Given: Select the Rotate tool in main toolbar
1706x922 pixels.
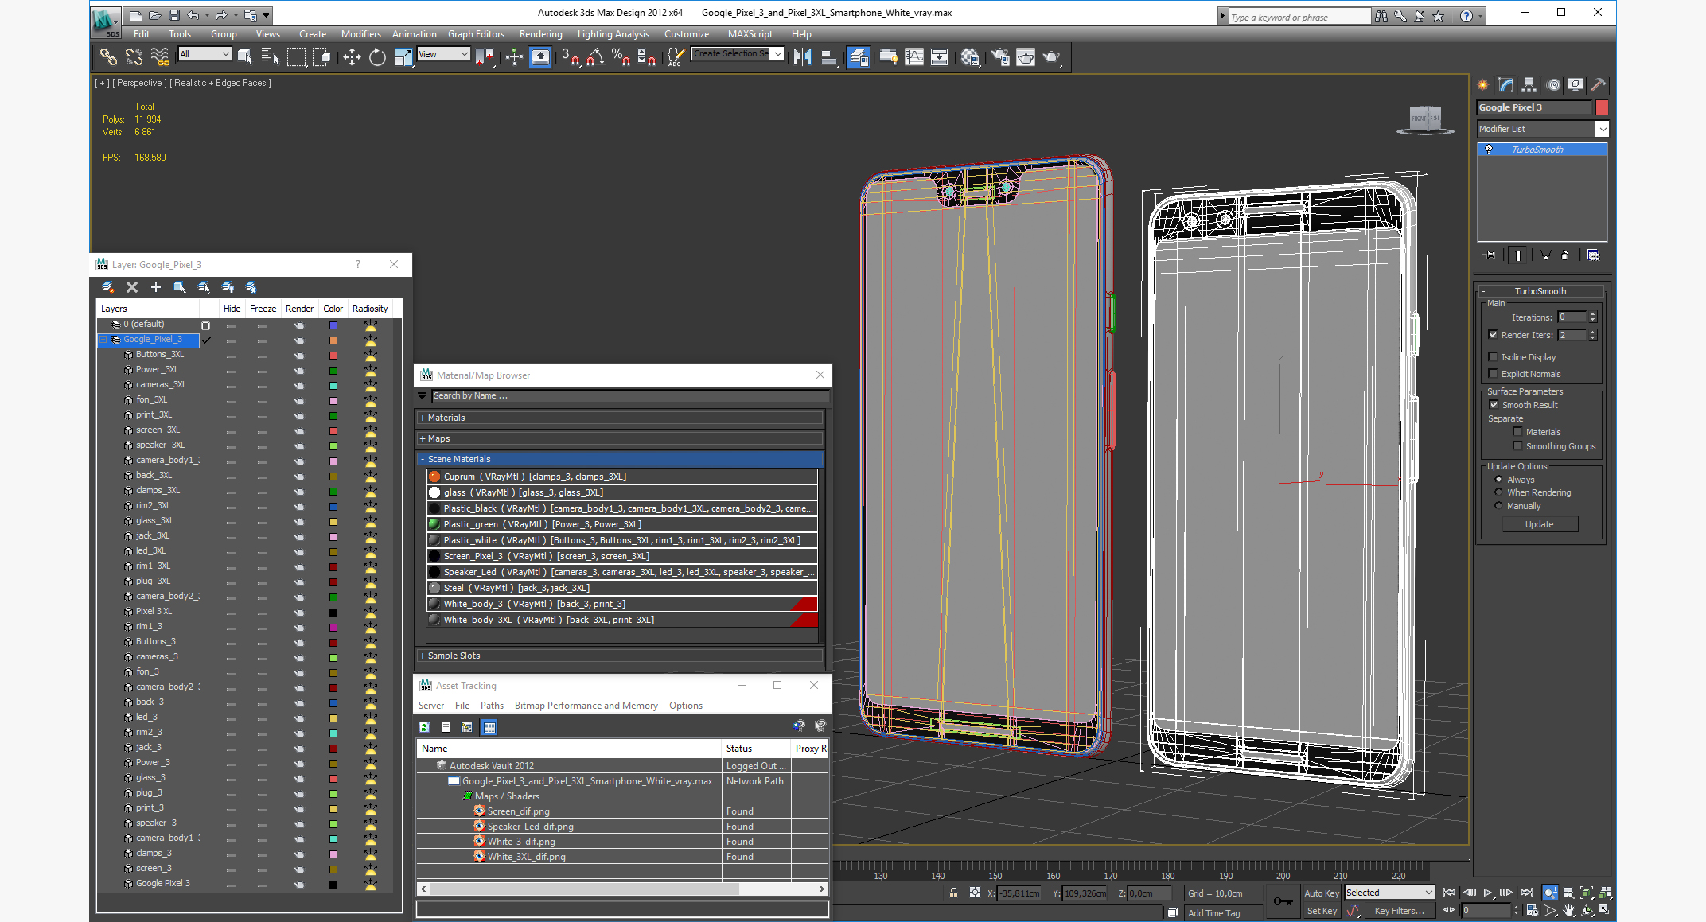Looking at the screenshot, I should click(x=378, y=56).
